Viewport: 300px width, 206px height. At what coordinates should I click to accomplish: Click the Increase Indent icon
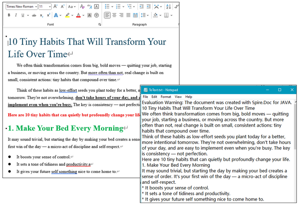[148, 6]
